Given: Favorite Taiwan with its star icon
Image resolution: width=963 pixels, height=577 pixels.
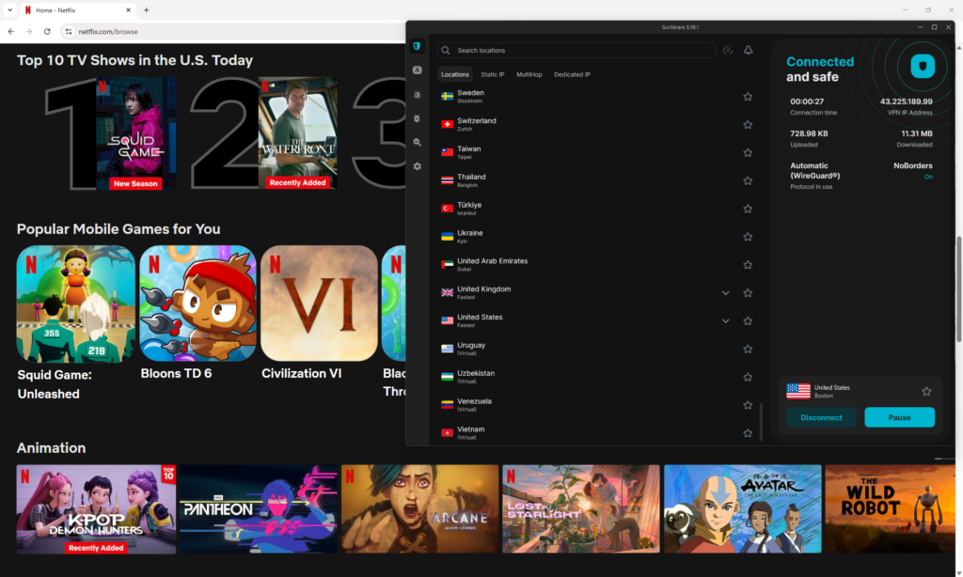Looking at the screenshot, I should click(748, 153).
